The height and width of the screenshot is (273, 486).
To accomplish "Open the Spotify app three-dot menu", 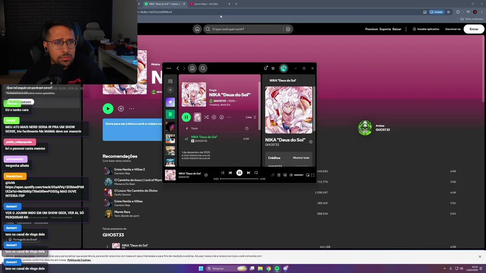I will [169, 68].
